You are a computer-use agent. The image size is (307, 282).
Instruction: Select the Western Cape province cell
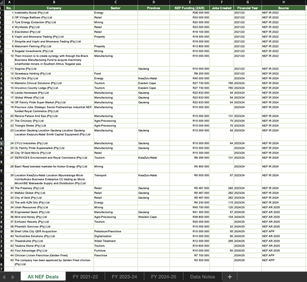(153, 217)
